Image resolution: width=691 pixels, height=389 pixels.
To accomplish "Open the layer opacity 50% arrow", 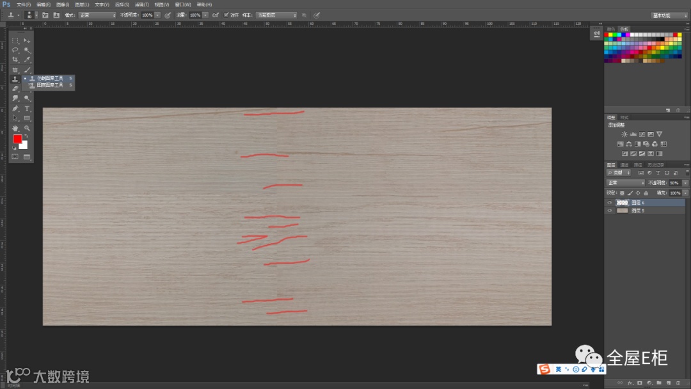I will [x=685, y=183].
